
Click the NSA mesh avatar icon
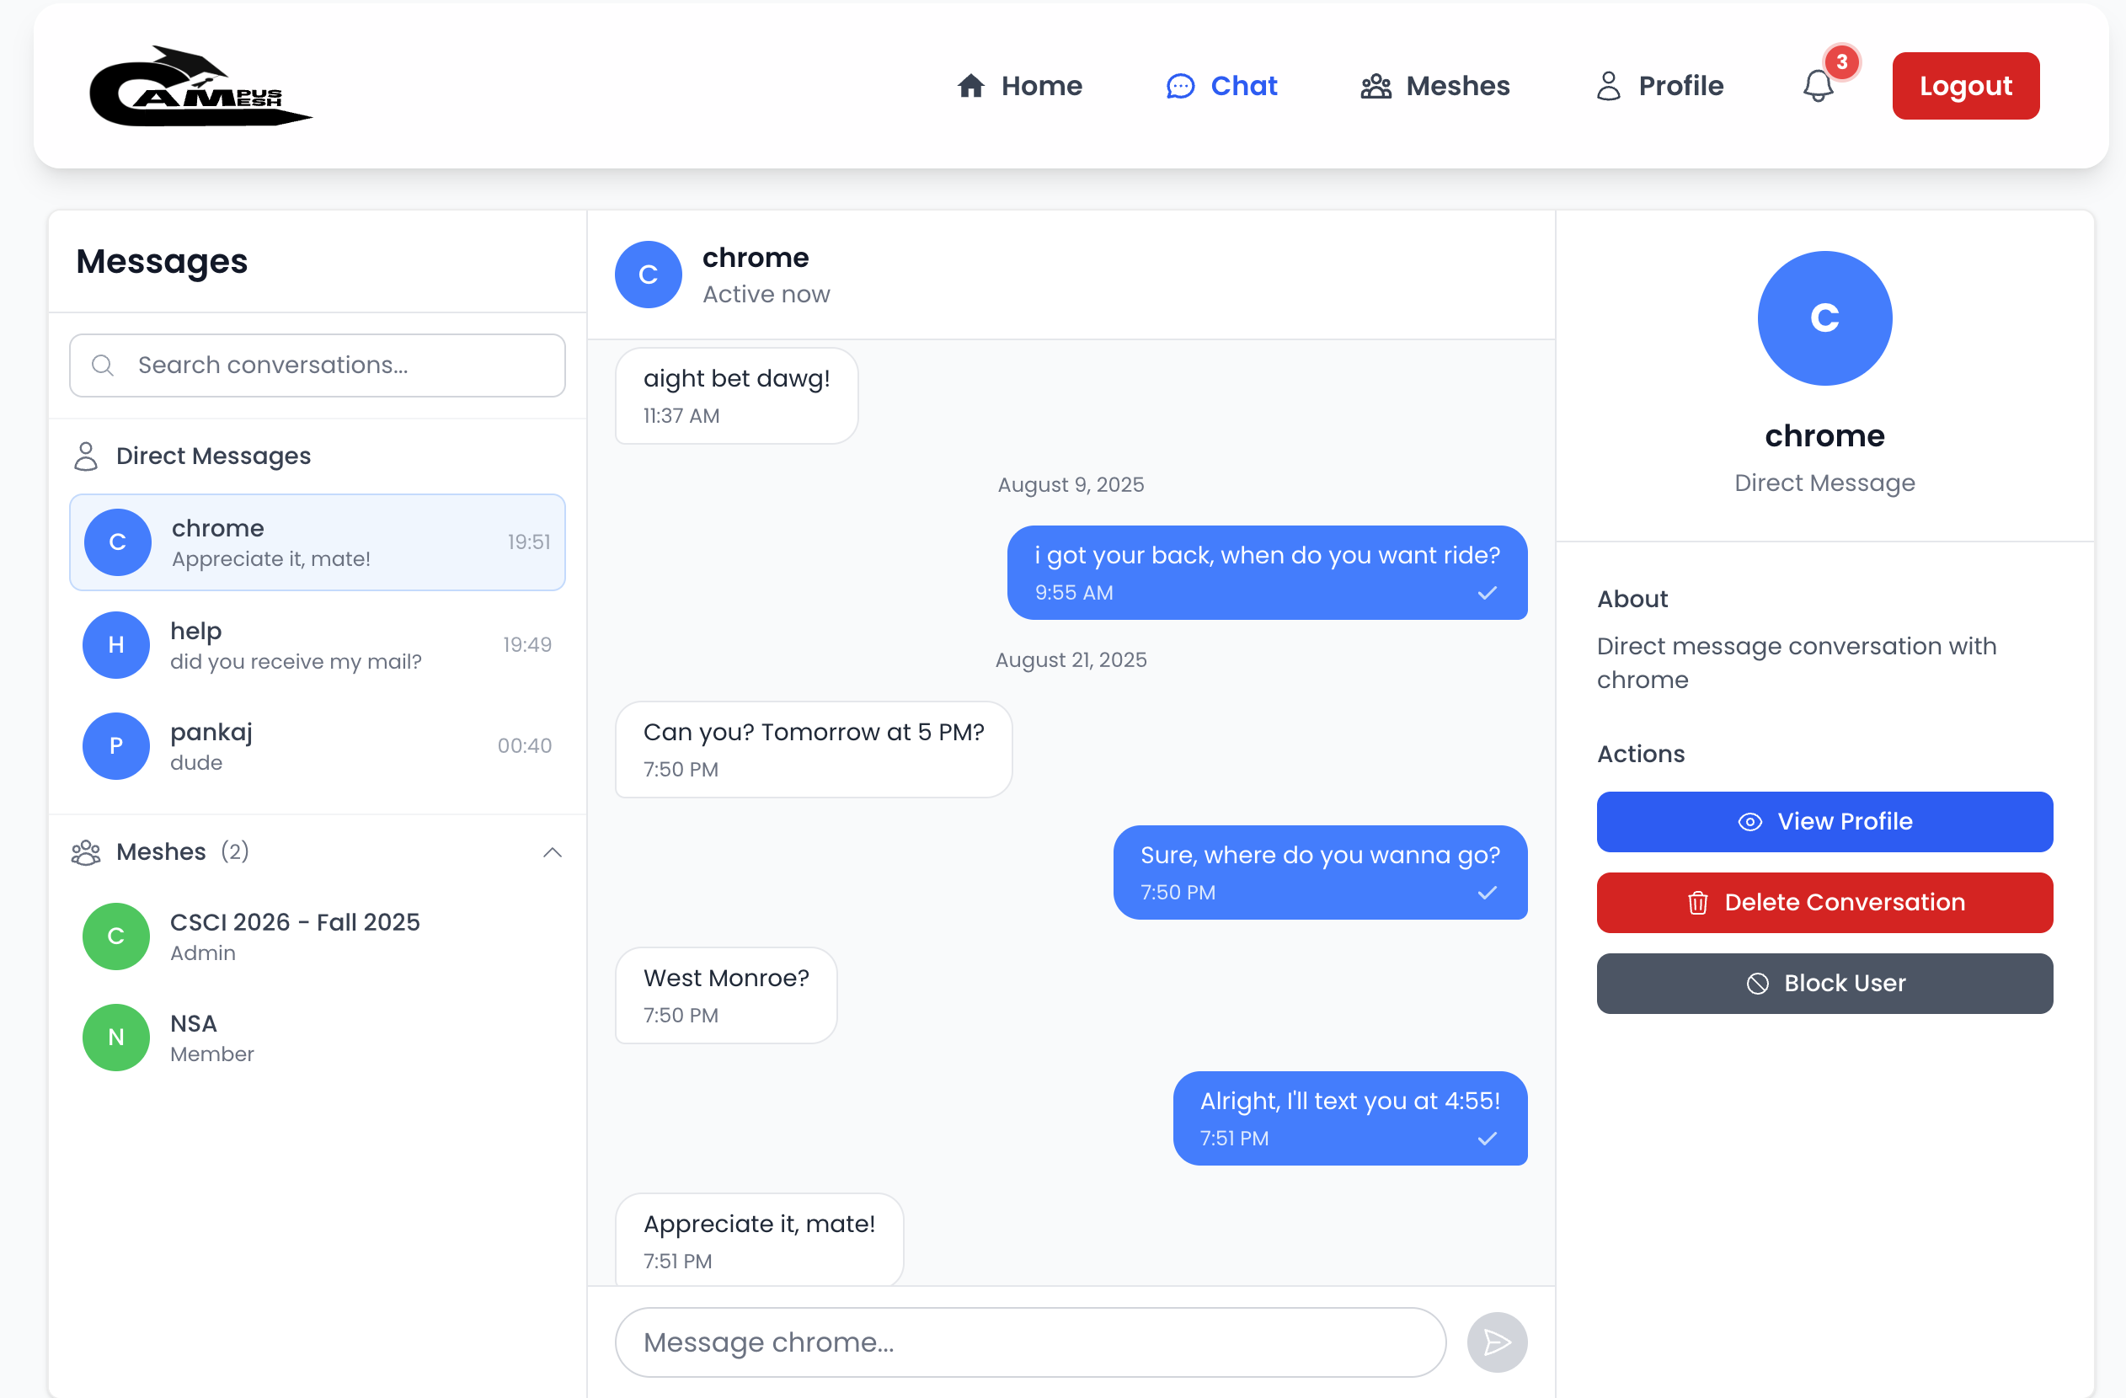coord(116,1037)
